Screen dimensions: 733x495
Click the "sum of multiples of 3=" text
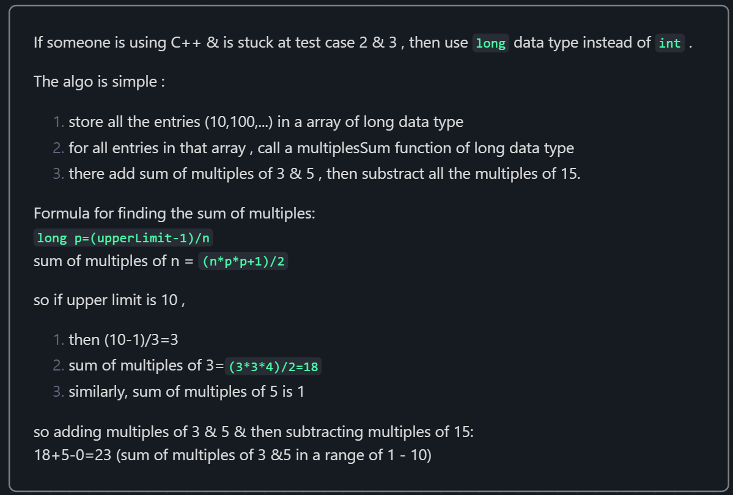[x=147, y=366]
